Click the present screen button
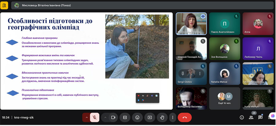276x126 pixels. point(150,117)
